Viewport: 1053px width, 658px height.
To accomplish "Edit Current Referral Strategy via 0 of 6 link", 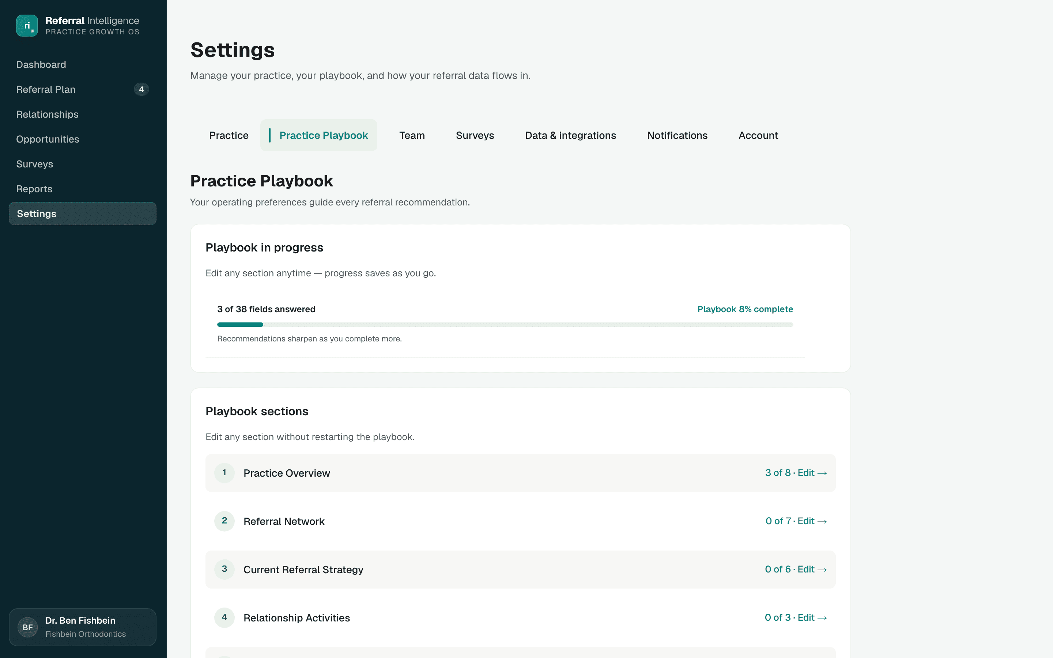I will (796, 570).
